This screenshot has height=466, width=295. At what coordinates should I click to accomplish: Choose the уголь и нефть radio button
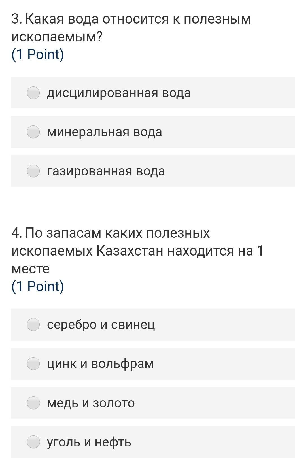click(x=33, y=442)
